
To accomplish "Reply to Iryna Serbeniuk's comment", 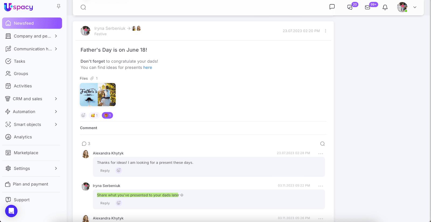I will (105, 203).
